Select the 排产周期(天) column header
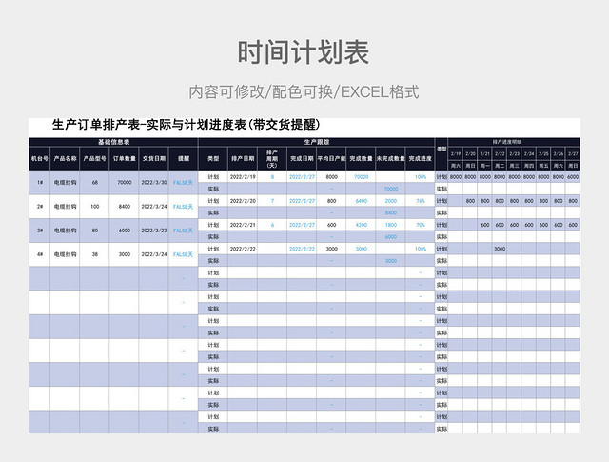The image size is (609, 462). pos(272,159)
